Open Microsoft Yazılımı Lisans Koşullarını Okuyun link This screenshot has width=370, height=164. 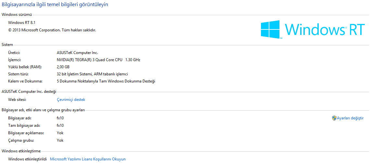pos(88,159)
